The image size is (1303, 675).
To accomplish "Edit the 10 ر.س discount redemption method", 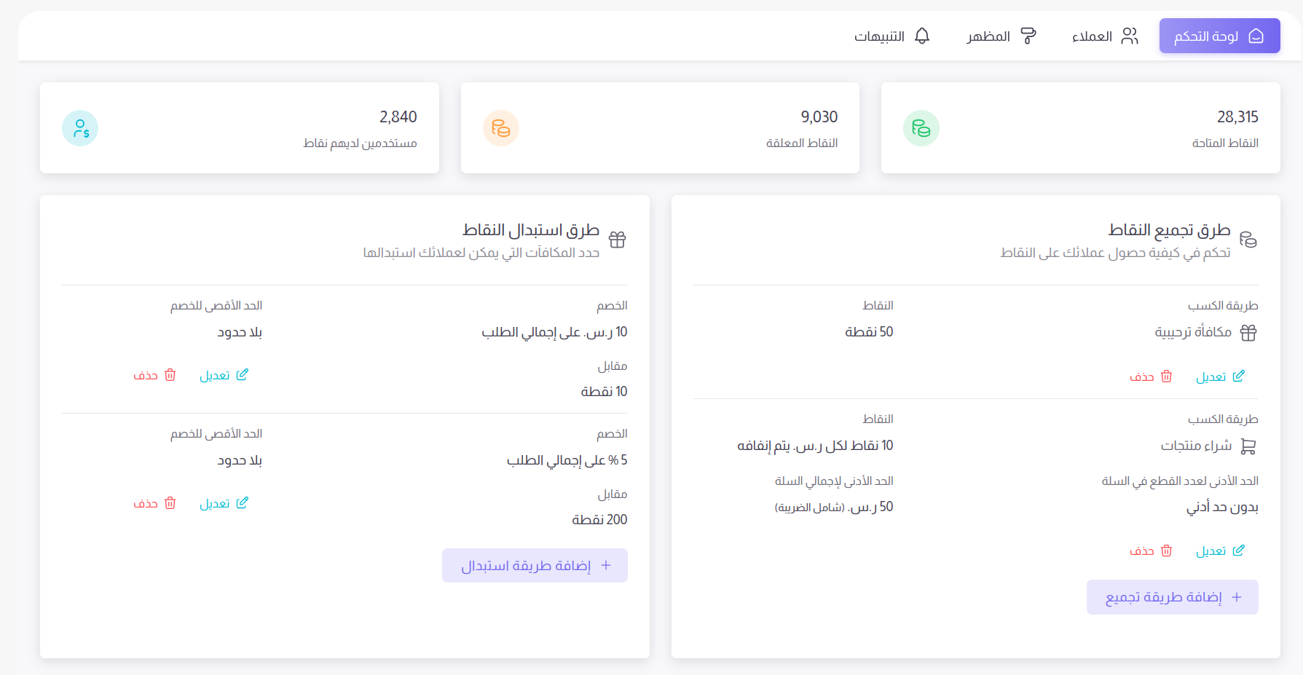I will (x=224, y=375).
